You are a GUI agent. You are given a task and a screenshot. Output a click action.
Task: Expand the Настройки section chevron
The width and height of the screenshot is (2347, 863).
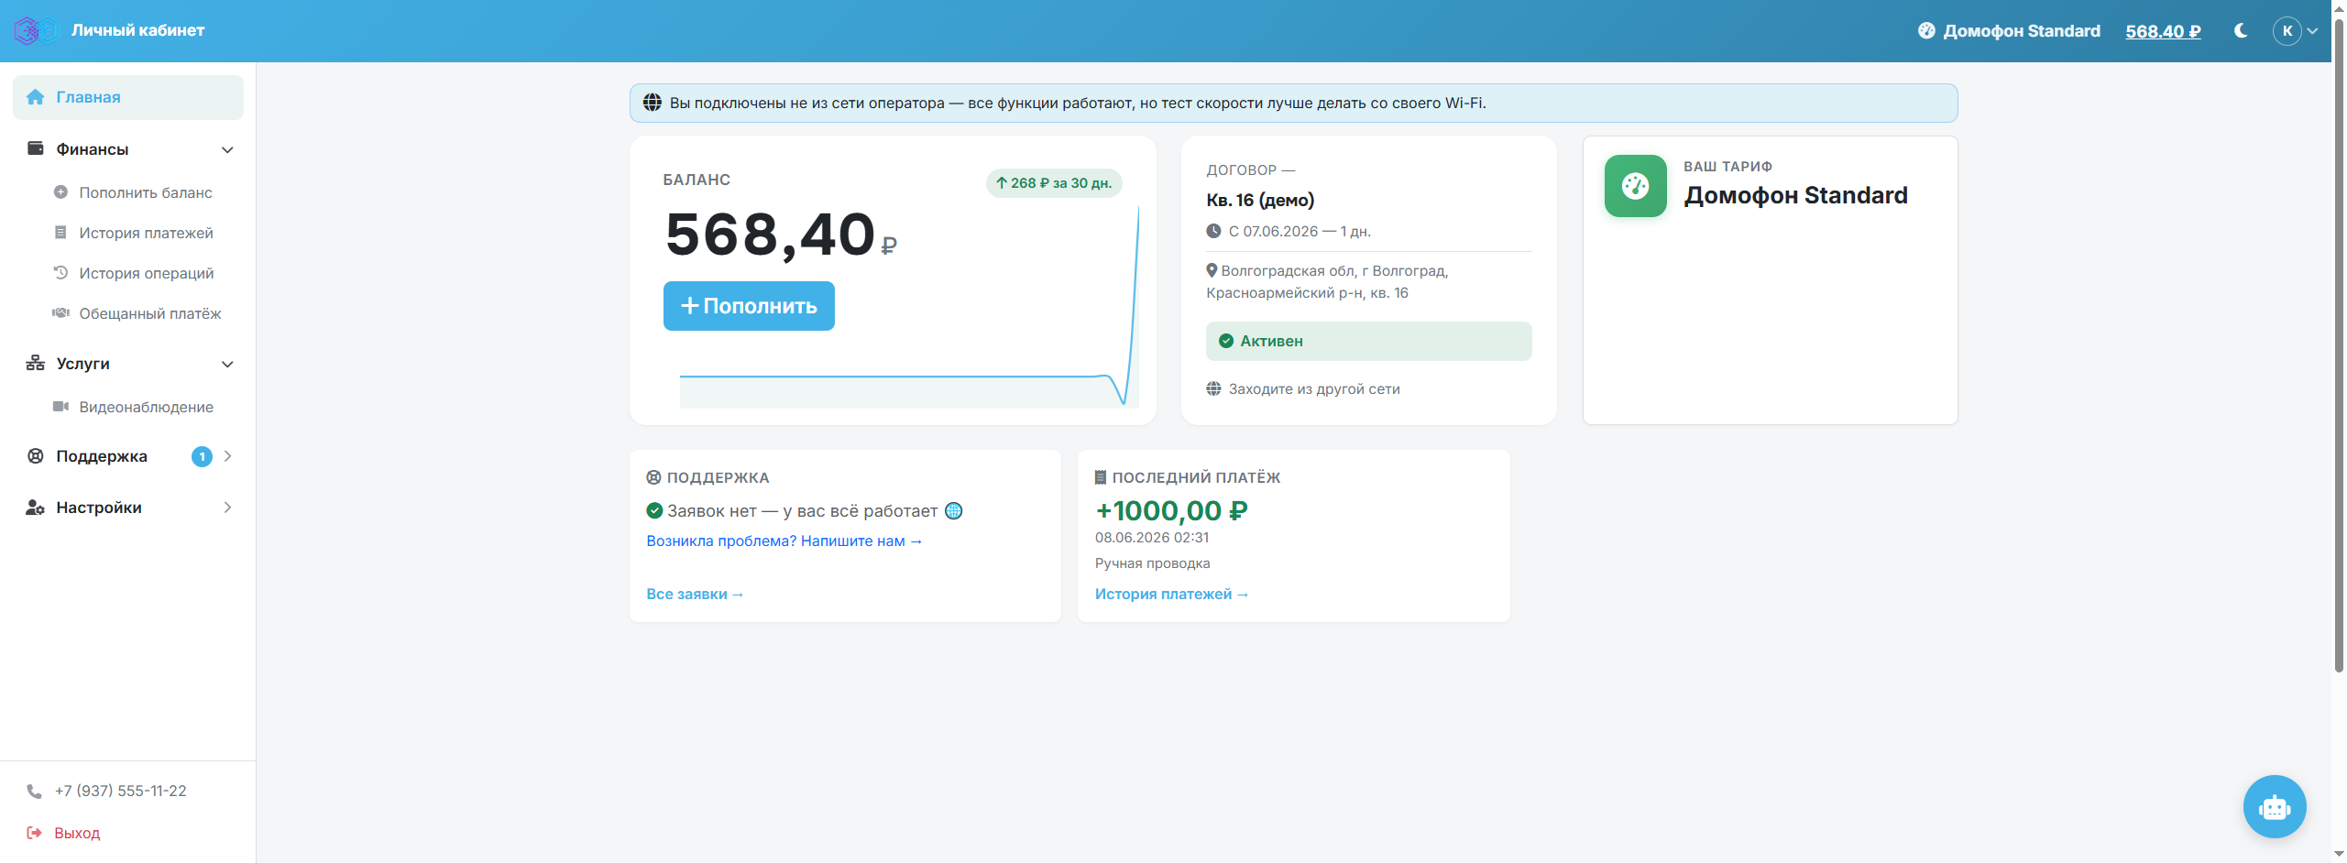tap(227, 508)
